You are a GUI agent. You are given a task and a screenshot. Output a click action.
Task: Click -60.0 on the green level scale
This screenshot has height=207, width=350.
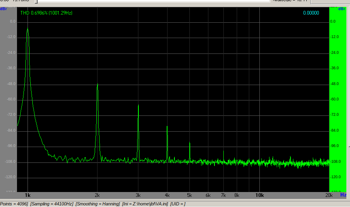click(334, 99)
